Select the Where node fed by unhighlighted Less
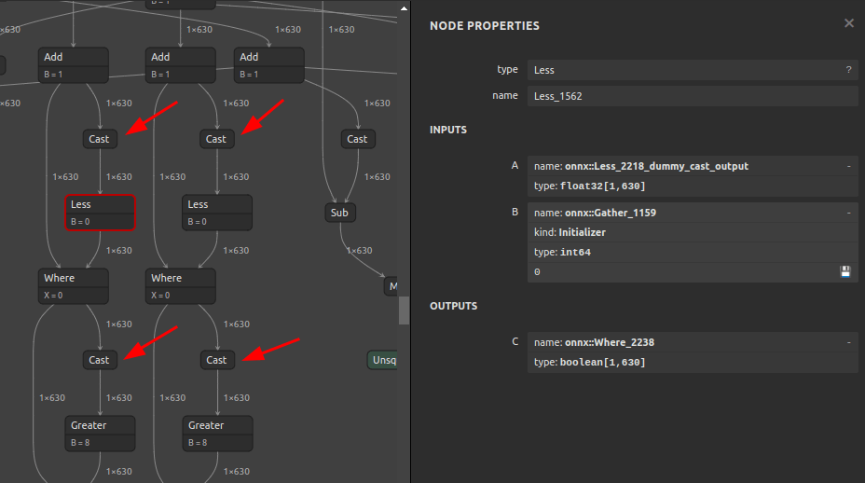 [181, 286]
